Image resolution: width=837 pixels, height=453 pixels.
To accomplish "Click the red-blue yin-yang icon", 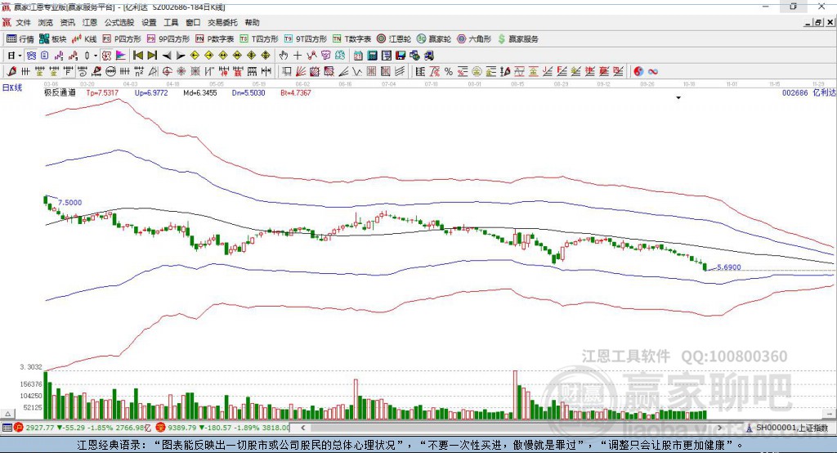I will (638, 72).
